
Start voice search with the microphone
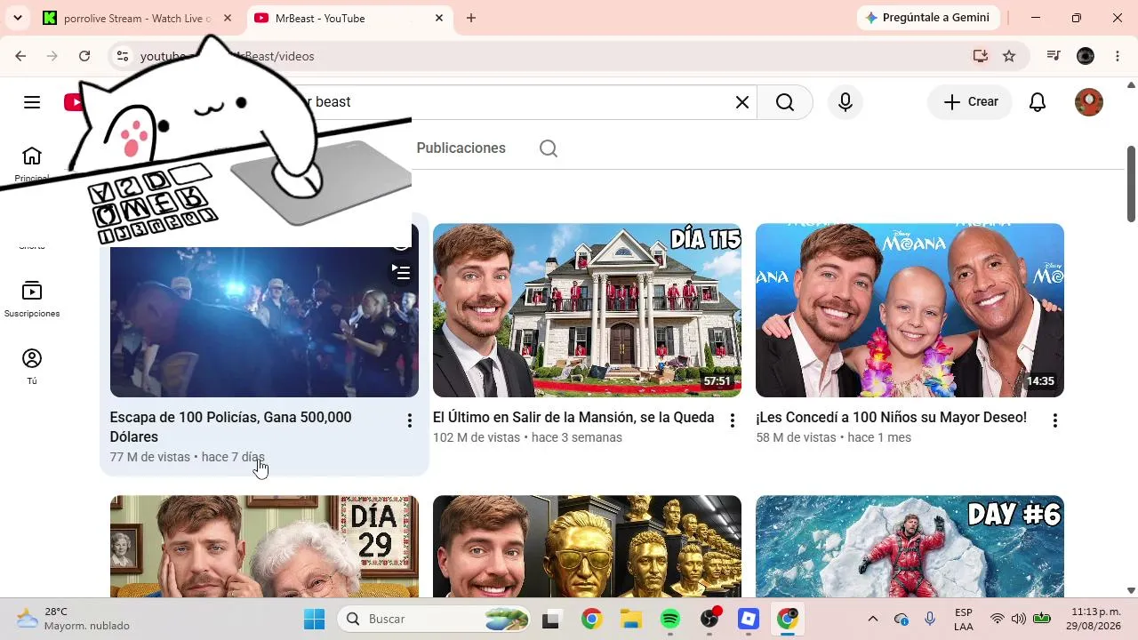click(845, 102)
